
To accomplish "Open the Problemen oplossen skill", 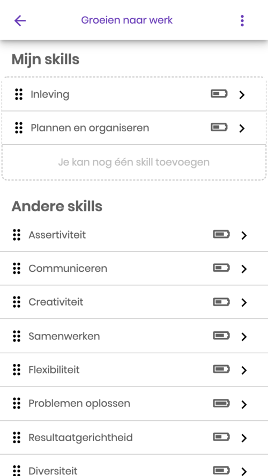I will pyautogui.click(x=134, y=404).
